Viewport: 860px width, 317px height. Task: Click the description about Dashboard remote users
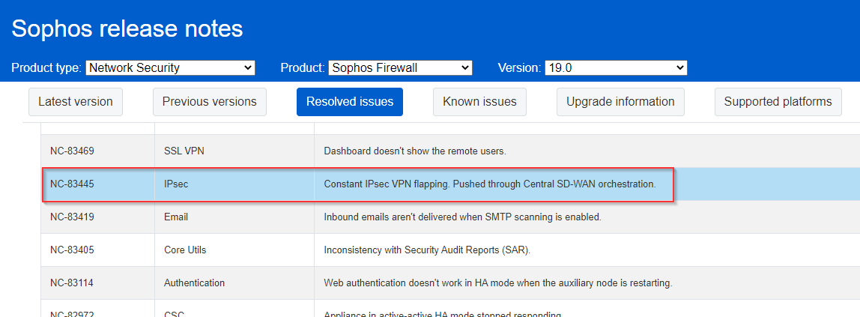pos(415,151)
